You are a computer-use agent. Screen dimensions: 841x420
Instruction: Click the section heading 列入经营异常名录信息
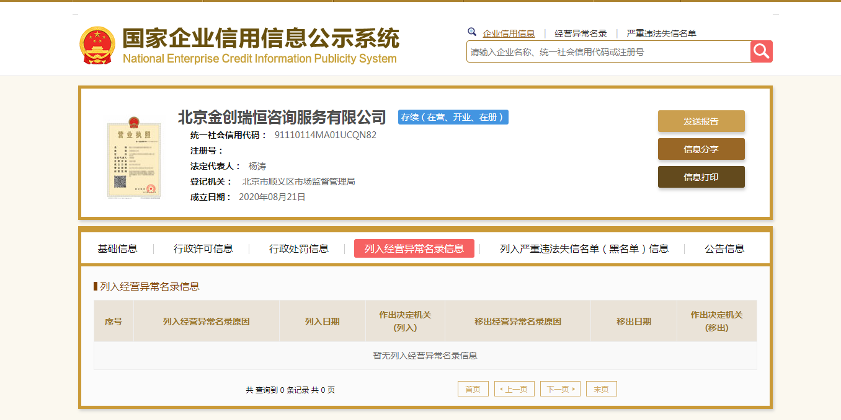[149, 286]
